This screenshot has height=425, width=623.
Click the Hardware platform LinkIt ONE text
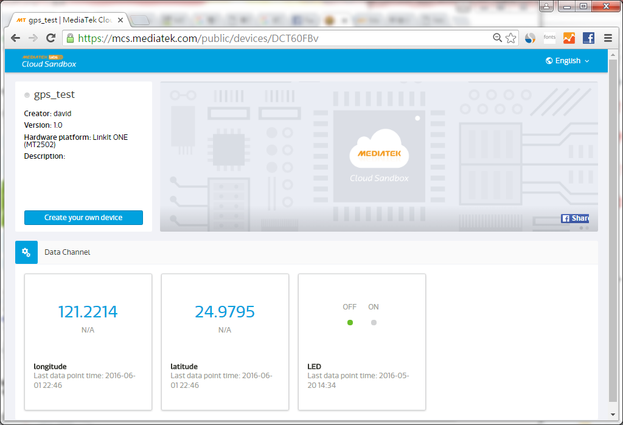click(76, 140)
